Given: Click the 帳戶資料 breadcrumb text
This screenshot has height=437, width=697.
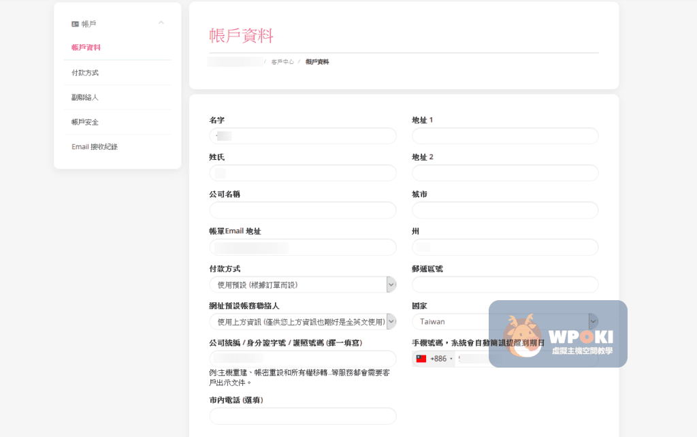Looking at the screenshot, I should click(x=317, y=62).
